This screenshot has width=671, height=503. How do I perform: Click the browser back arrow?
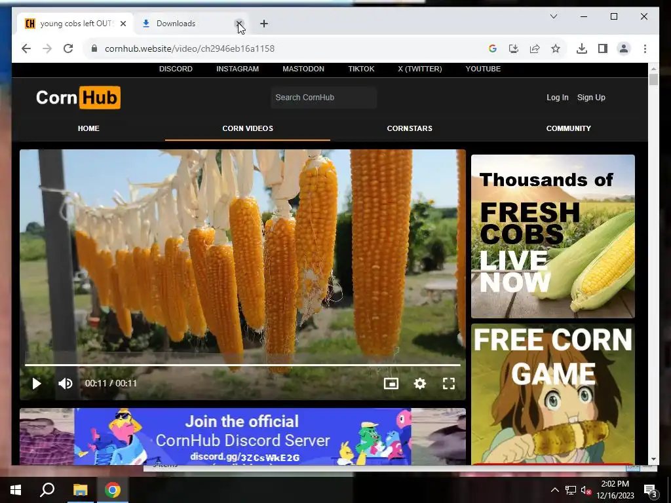pos(26,48)
